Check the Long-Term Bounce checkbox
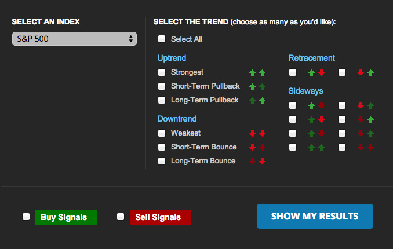This screenshot has height=249, width=393. (162, 161)
